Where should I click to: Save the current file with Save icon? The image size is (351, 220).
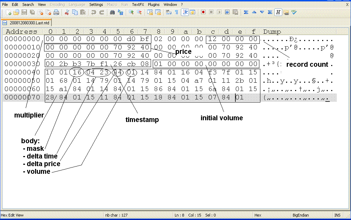pyautogui.click(x=24, y=12)
